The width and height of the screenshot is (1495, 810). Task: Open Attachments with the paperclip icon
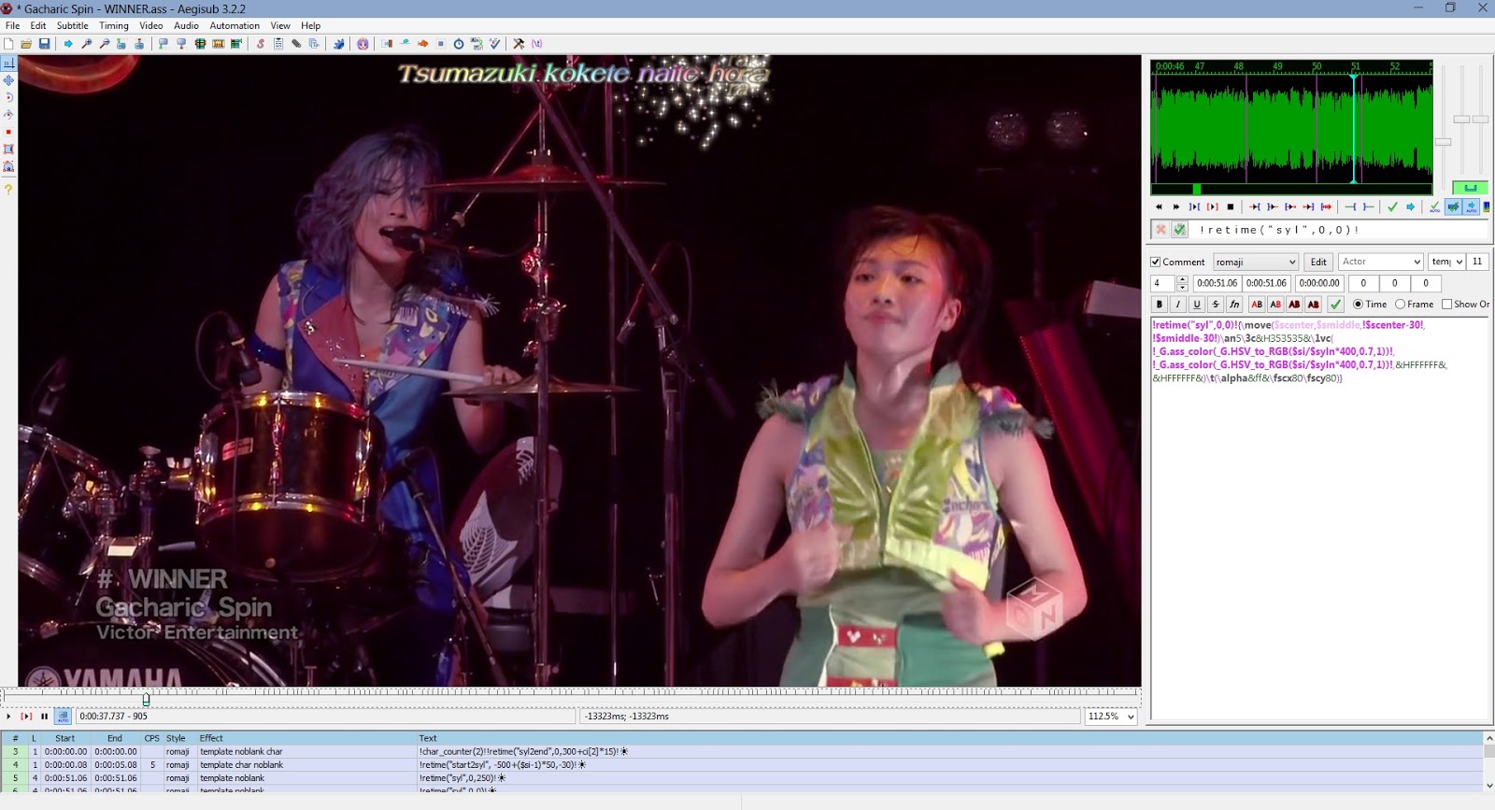[296, 44]
